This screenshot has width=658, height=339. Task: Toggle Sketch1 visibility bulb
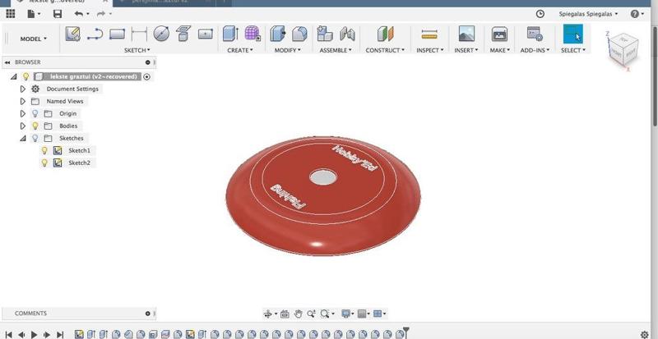[x=44, y=150]
